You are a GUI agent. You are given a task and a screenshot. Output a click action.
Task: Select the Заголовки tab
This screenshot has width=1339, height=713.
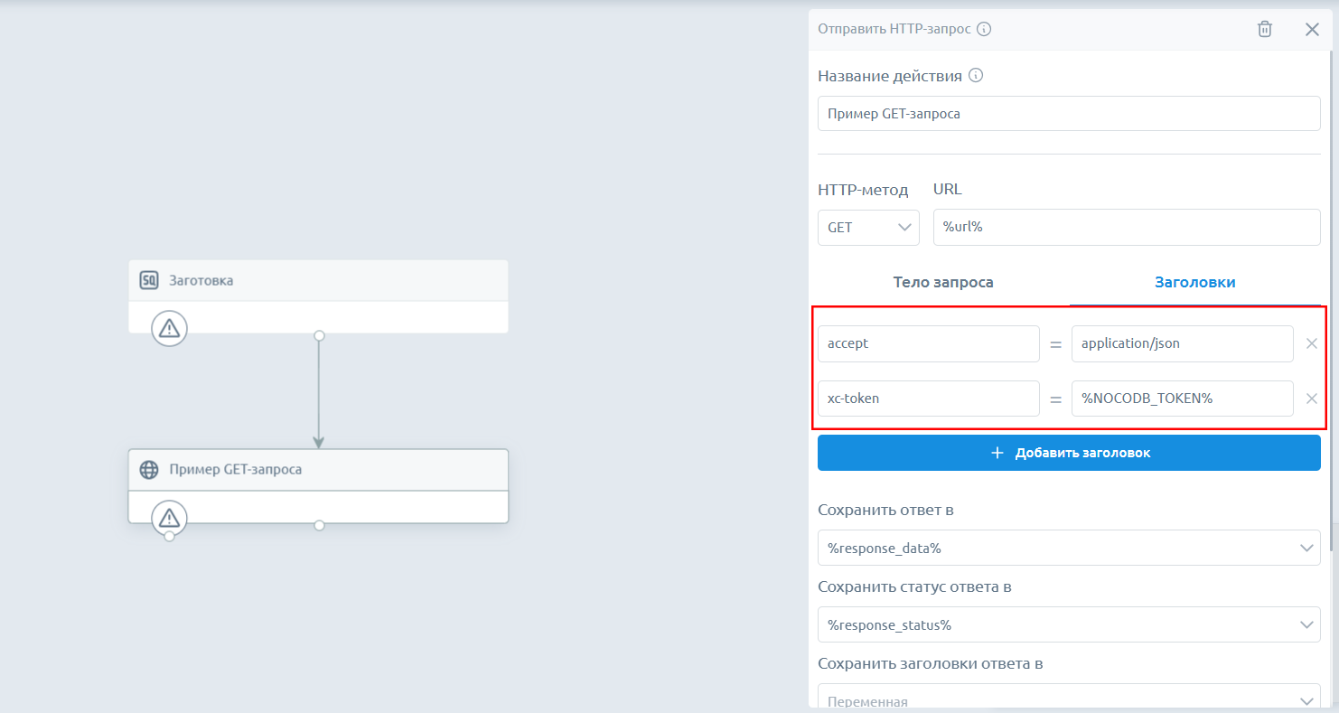point(1194,282)
